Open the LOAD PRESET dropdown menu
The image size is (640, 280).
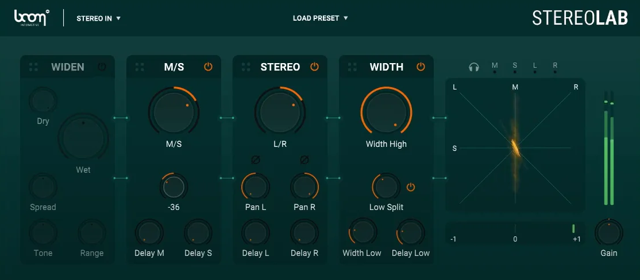[x=320, y=18]
